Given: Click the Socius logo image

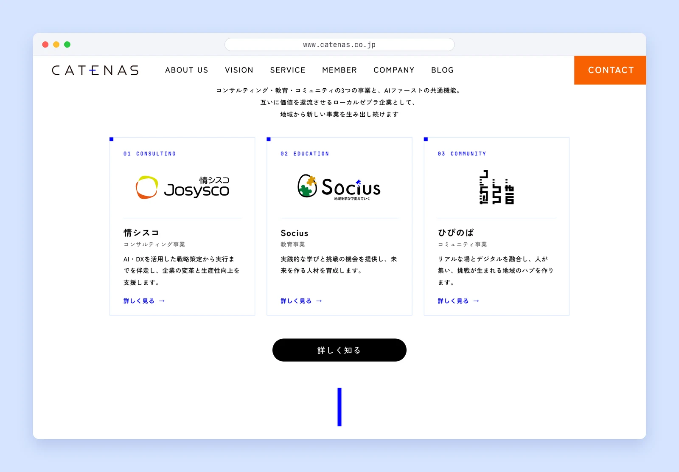Looking at the screenshot, I should click(339, 187).
